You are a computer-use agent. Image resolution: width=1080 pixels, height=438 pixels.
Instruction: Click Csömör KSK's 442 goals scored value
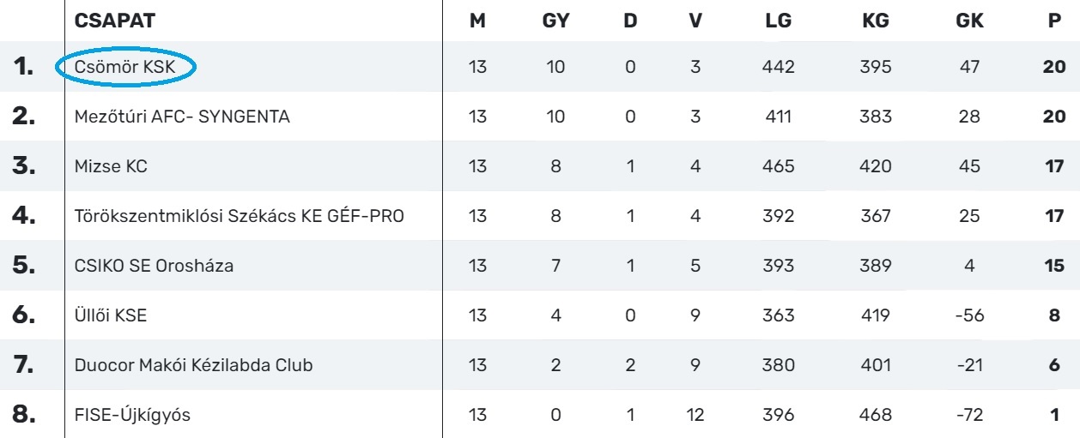(x=778, y=68)
